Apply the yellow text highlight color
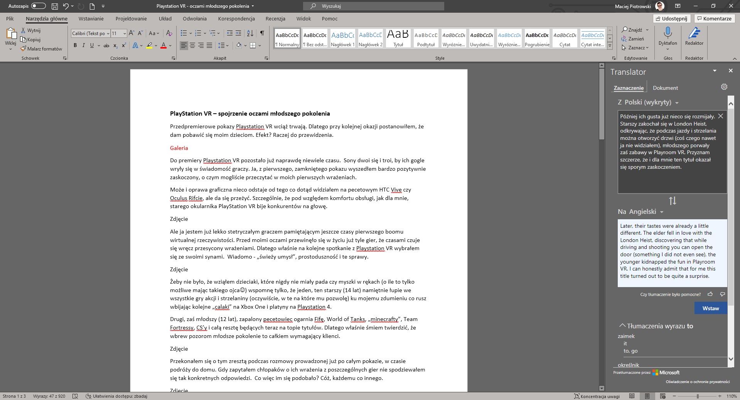 [x=150, y=45]
